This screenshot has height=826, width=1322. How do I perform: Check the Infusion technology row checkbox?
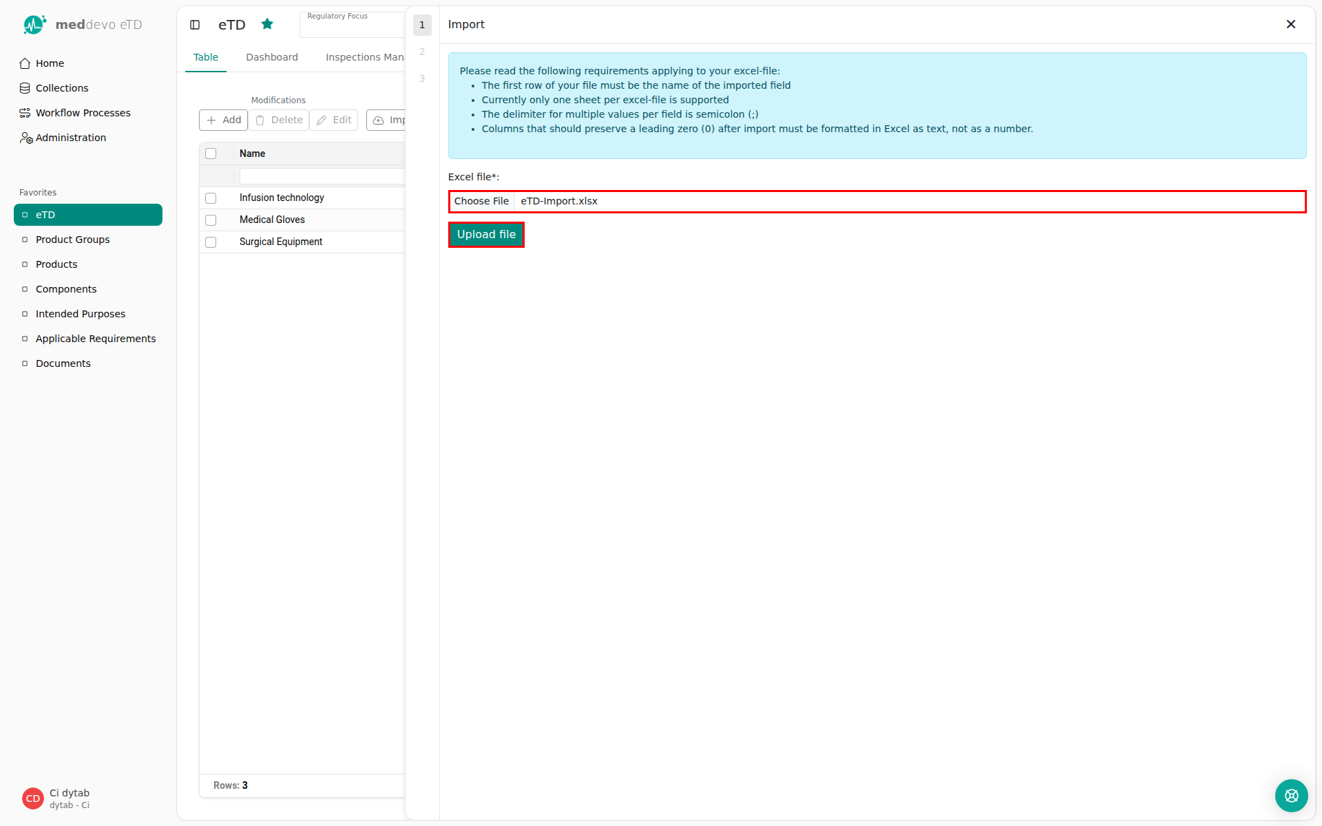coord(211,198)
